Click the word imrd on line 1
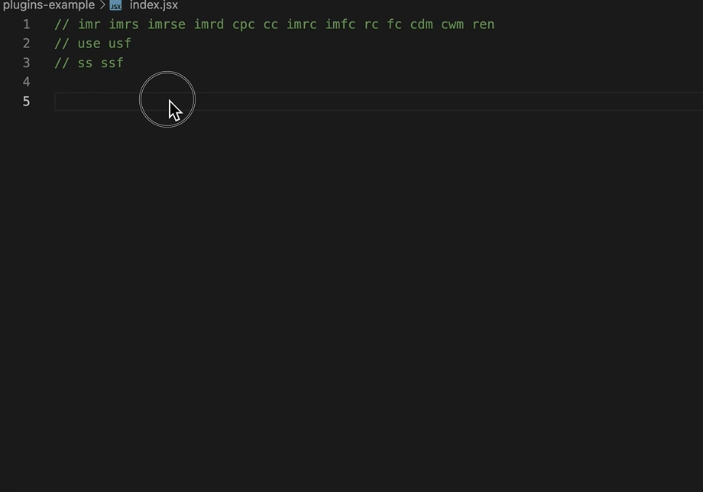The height and width of the screenshot is (492, 703). click(x=209, y=24)
